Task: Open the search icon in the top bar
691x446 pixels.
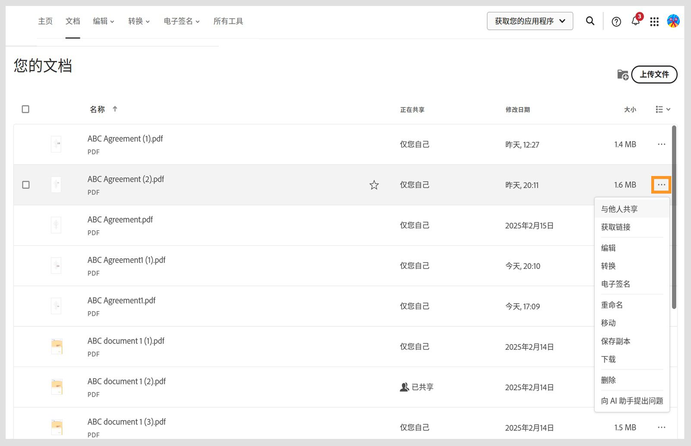Action: [x=590, y=21]
